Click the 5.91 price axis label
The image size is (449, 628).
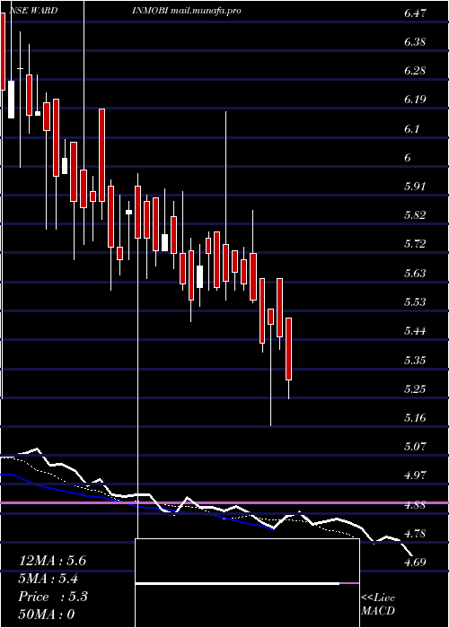(x=415, y=187)
